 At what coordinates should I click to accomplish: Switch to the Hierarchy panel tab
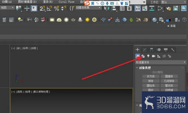click(x=152, y=50)
